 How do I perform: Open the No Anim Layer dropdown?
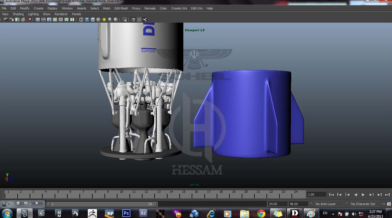[x=329, y=204]
